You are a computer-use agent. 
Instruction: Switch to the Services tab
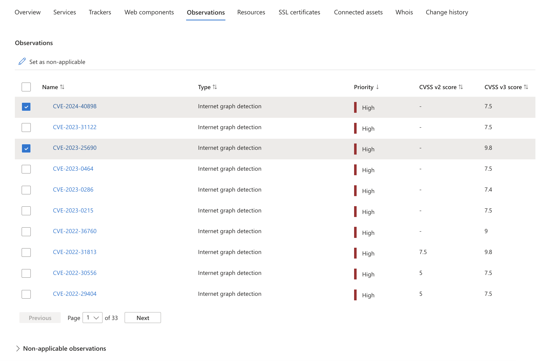64,12
